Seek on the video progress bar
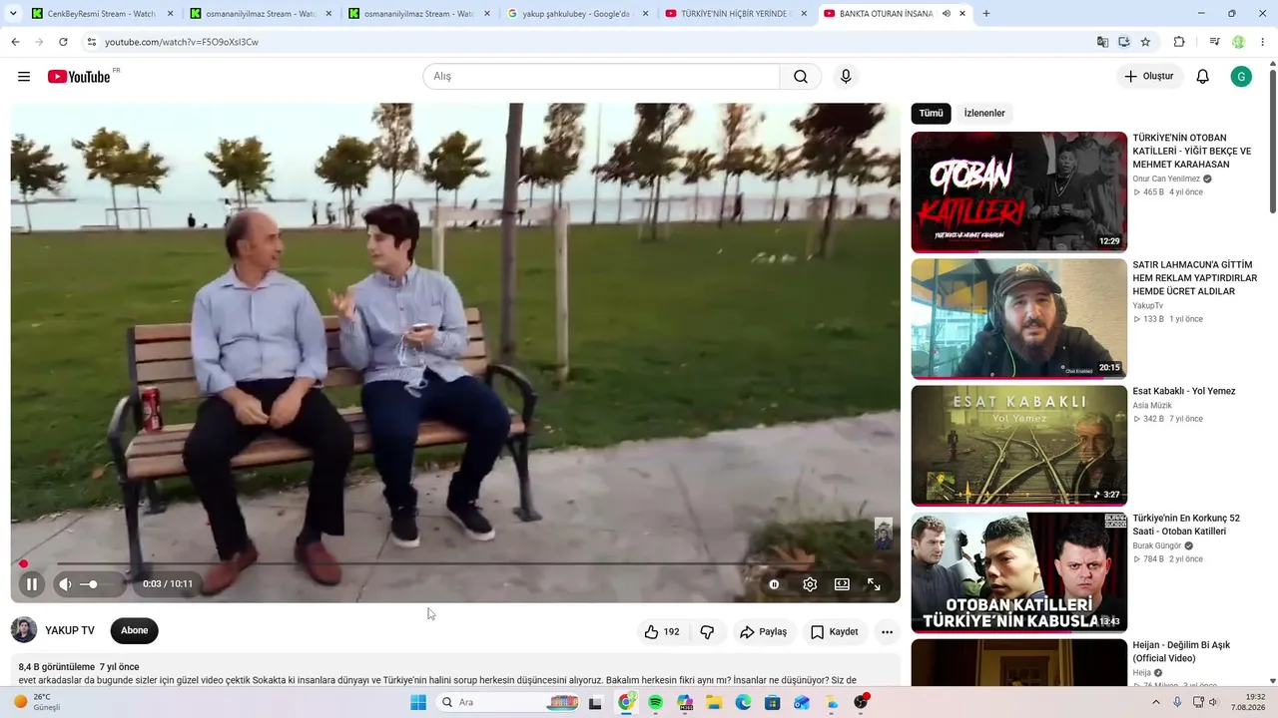 [455, 564]
